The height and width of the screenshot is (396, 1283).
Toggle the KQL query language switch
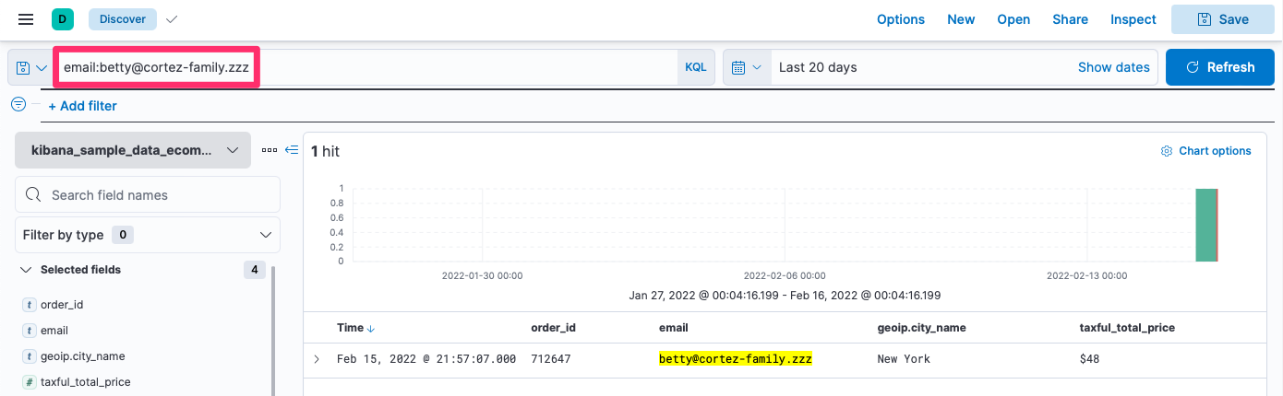click(695, 67)
